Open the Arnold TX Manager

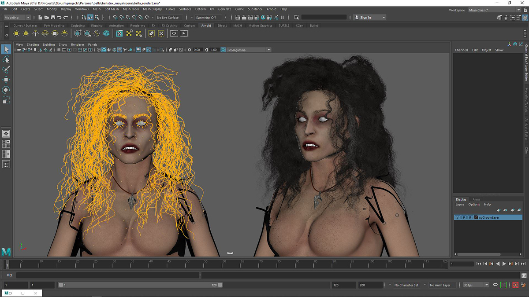click(119, 33)
